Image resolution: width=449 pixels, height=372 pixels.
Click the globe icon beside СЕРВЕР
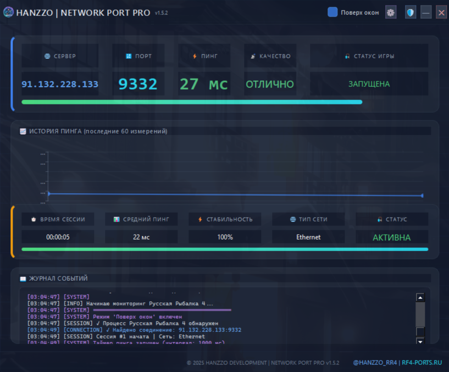tap(47, 56)
